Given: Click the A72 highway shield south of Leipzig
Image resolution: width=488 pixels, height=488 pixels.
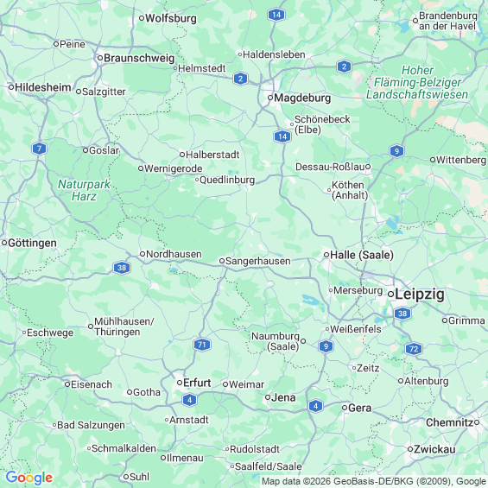Looking at the screenshot, I should 414,349.
